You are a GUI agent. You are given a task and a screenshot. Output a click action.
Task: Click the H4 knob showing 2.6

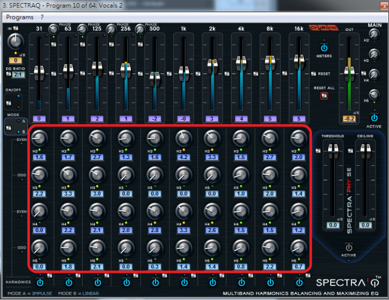pyautogui.click(x=212, y=211)
